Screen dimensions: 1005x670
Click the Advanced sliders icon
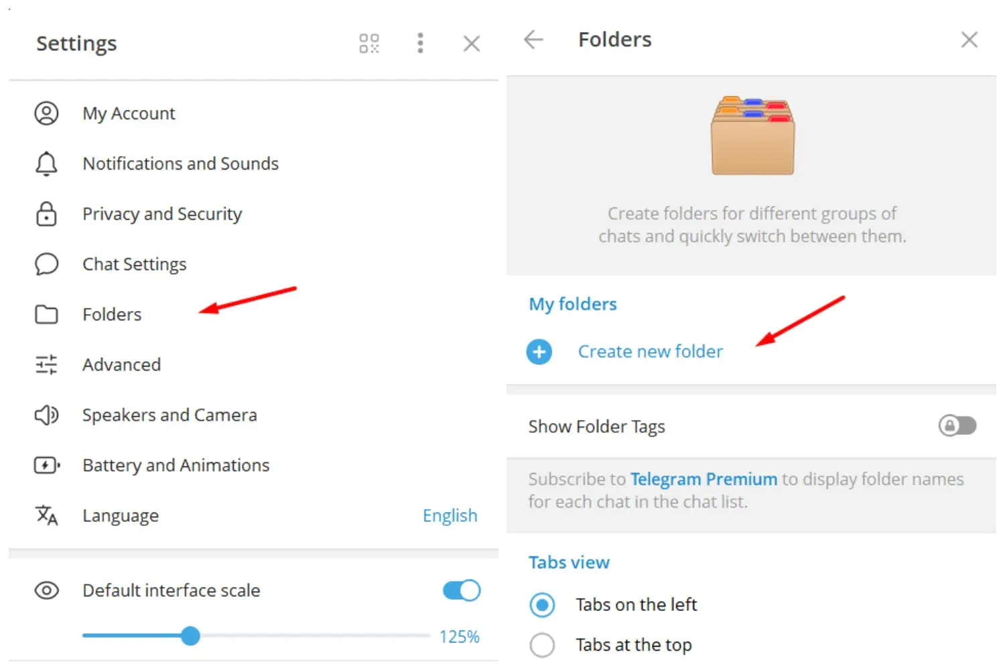coord(46,364)
